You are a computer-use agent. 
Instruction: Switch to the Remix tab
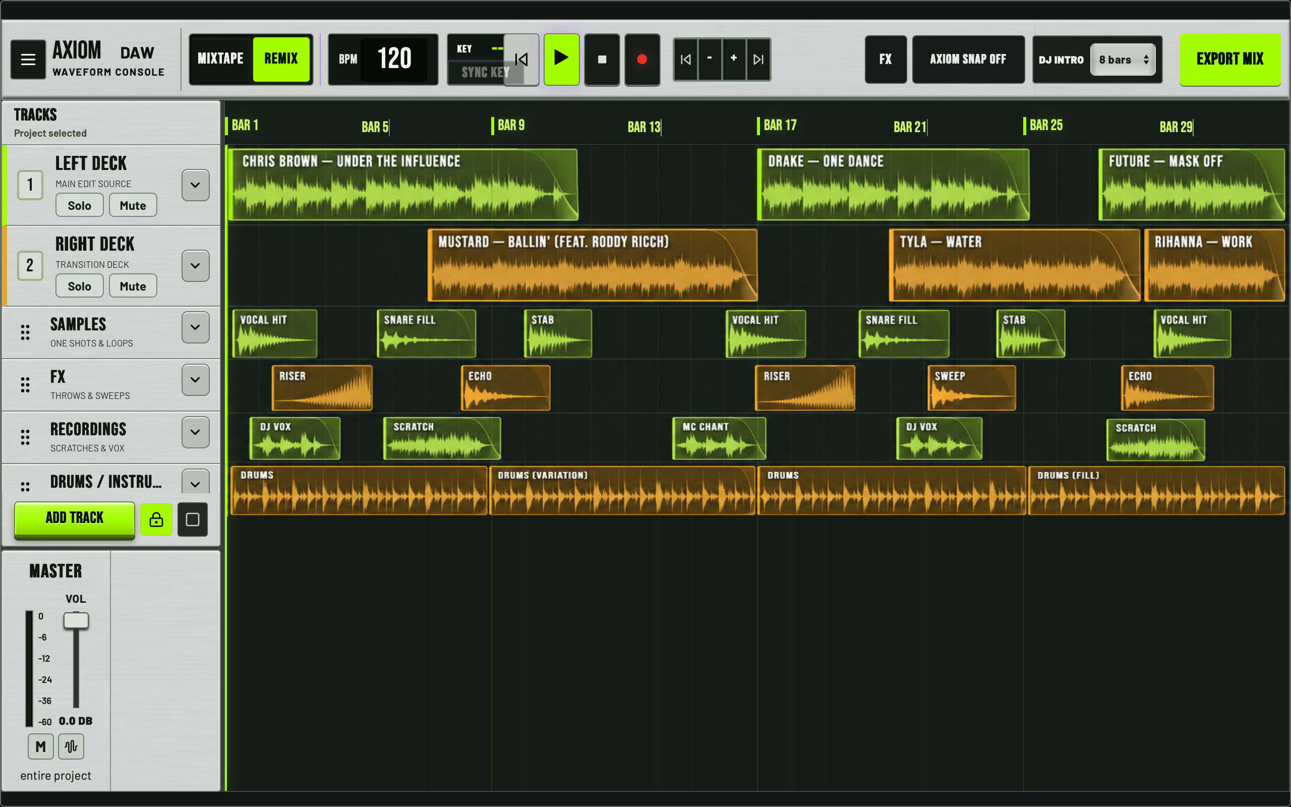click(281, 59)
